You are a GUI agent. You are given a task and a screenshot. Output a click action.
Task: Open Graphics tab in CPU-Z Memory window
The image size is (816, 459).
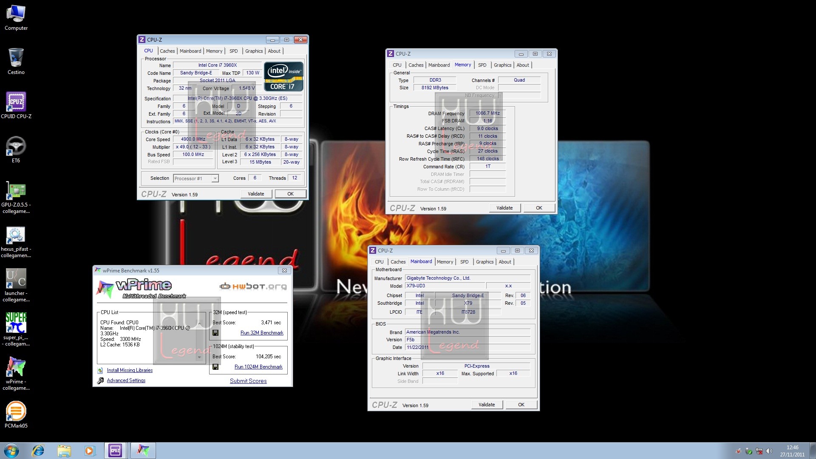(502, 65)
